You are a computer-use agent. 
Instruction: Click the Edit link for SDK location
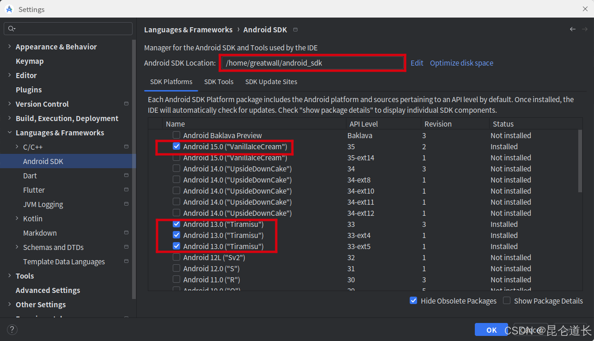click(x=417, y=63)
